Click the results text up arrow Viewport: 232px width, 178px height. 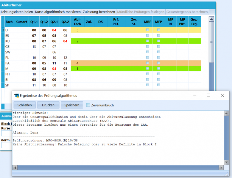[226, 113]
